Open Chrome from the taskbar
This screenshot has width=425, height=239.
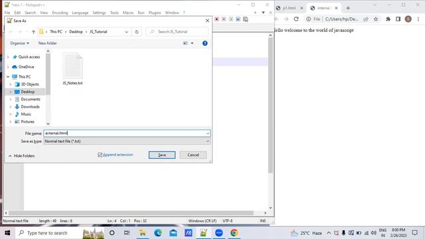(234, 233)
